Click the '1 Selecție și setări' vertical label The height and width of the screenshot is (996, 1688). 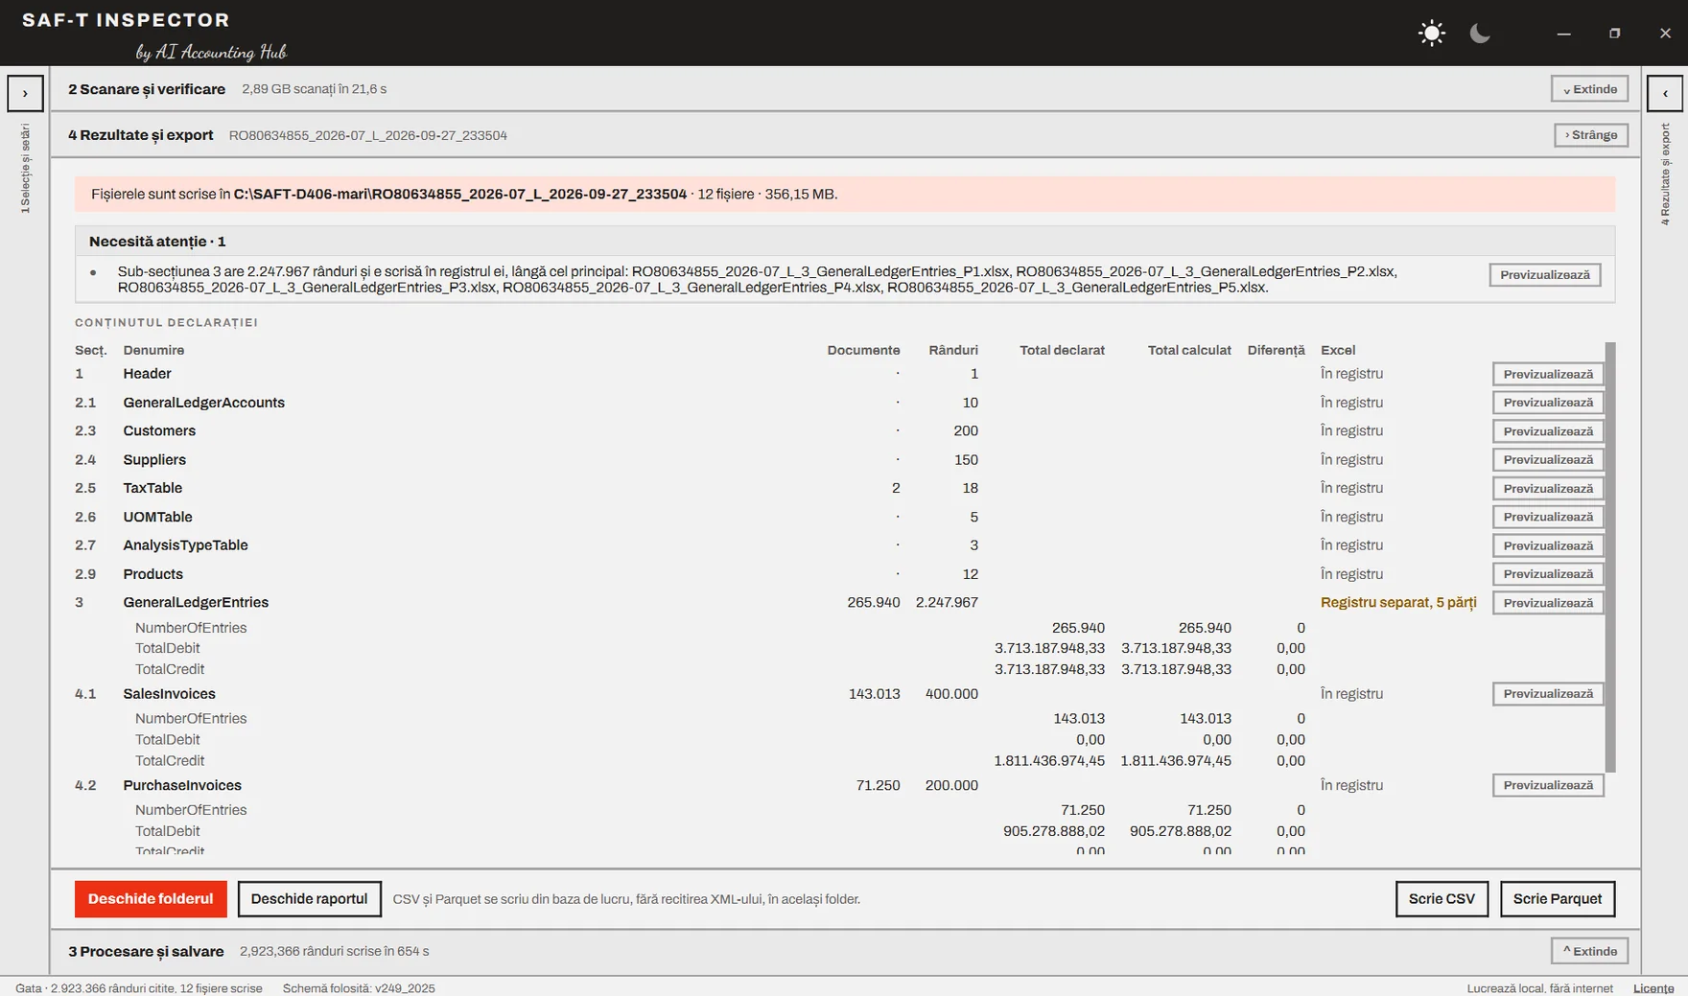pos(25,169)
